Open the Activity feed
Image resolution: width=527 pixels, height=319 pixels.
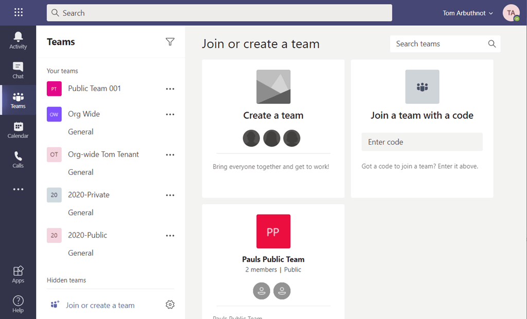18,40
